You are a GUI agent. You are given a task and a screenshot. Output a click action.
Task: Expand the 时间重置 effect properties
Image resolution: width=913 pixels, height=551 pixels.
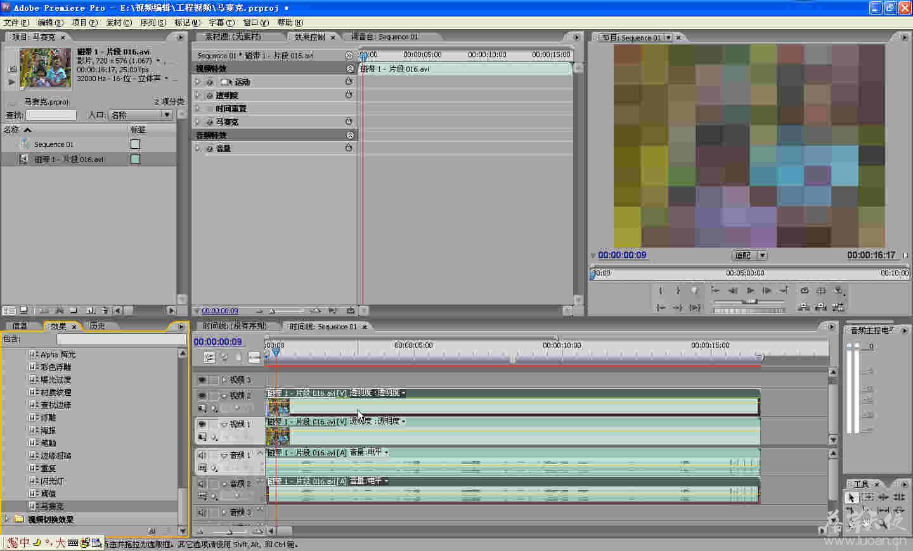tap(198, 109)
